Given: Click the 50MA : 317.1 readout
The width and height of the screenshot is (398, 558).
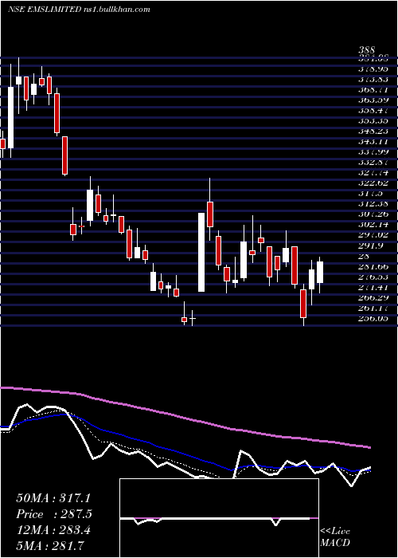Looking at the screenshot, I should pyautogui.click(x=53, y=498).
